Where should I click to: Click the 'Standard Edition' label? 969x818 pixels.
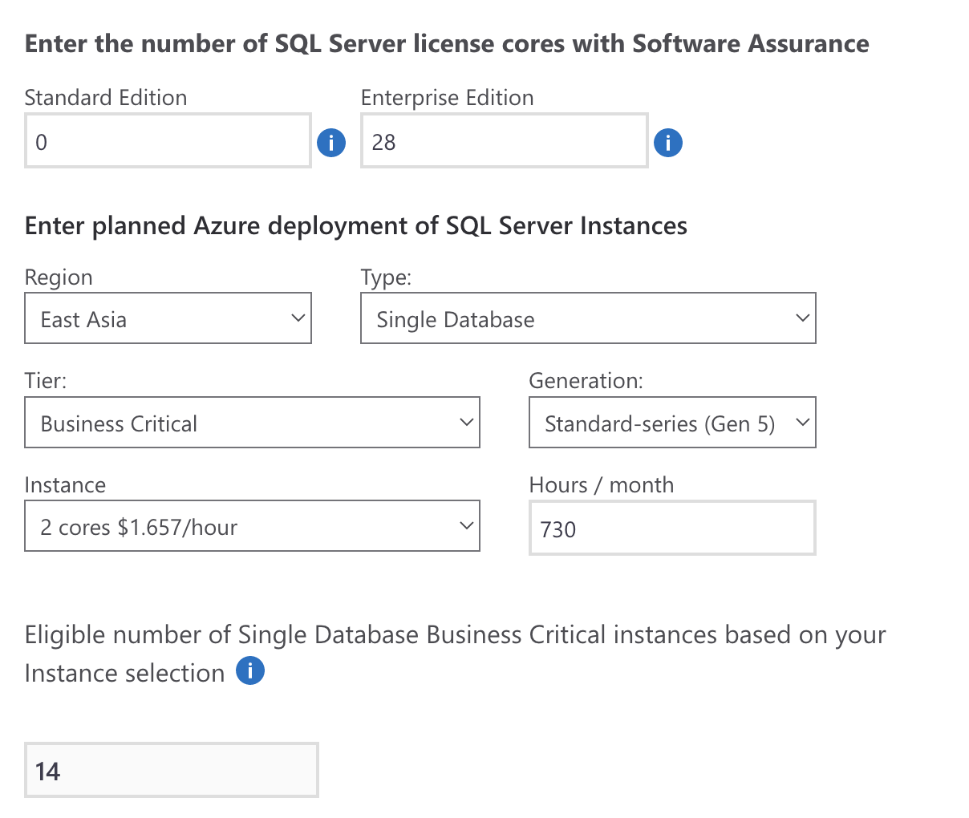pos(106,98)
